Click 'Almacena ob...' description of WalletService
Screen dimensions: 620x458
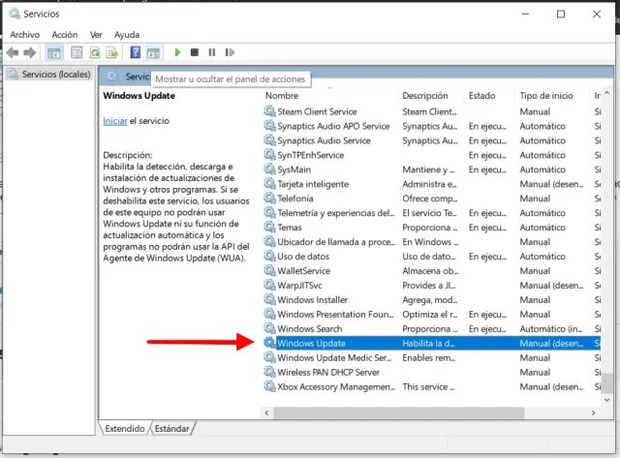(x=430, y=271)
